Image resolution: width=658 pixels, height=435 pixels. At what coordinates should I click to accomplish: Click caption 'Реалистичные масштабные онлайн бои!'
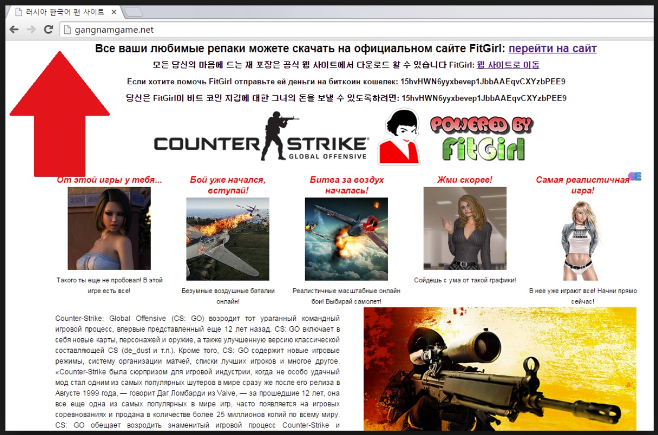346,296
